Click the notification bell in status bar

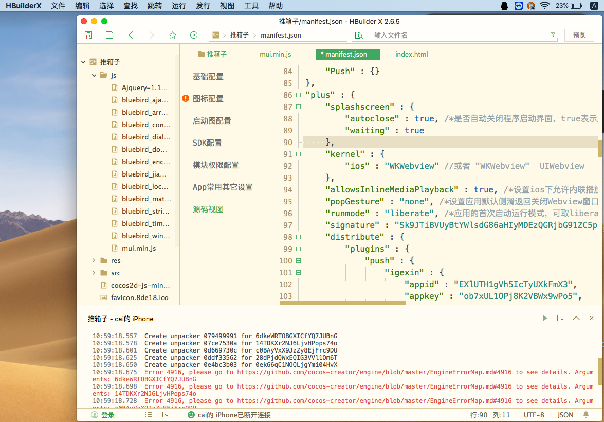[586, 415]
